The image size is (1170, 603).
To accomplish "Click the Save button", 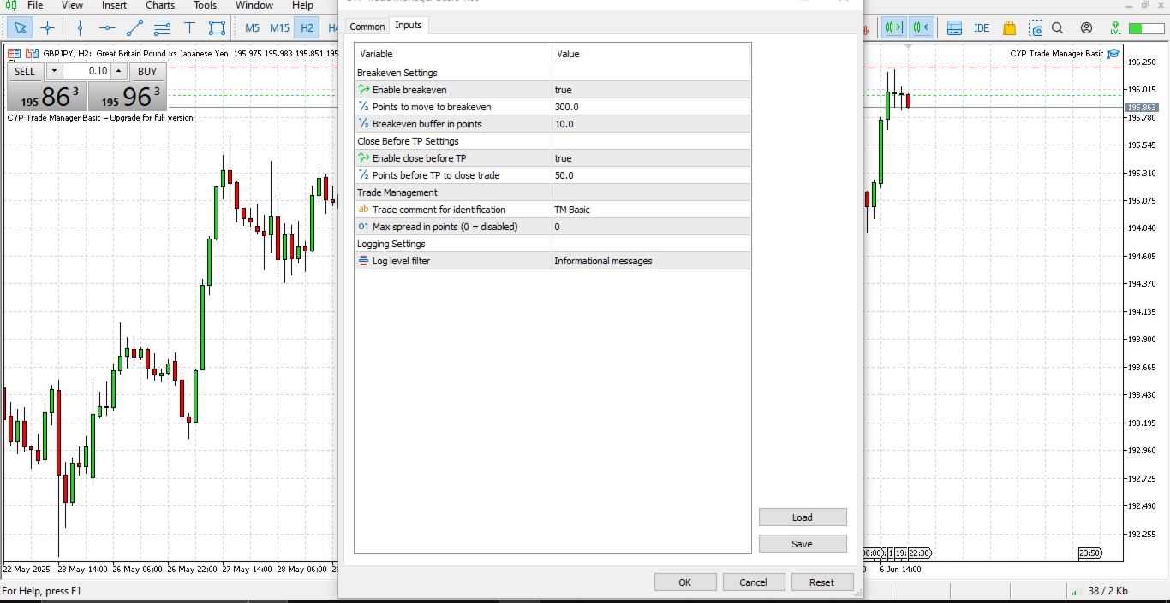I will tap(803, 544).
